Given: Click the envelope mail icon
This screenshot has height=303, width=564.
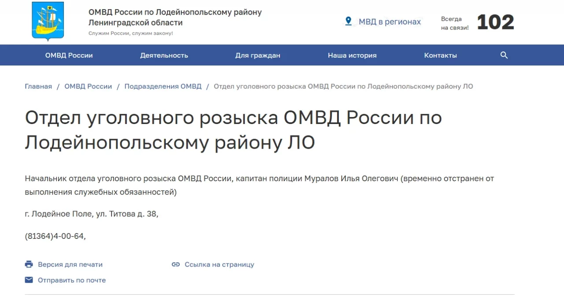Looking at the screenshot, I should click(x=29, y=280).
